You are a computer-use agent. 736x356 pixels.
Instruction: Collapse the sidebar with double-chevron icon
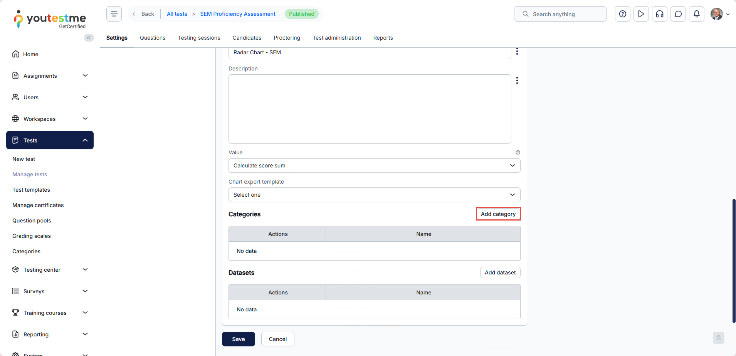point(89,38)
